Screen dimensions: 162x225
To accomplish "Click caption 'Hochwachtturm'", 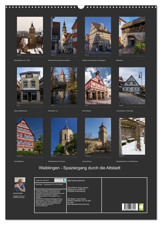I will 87,161.
